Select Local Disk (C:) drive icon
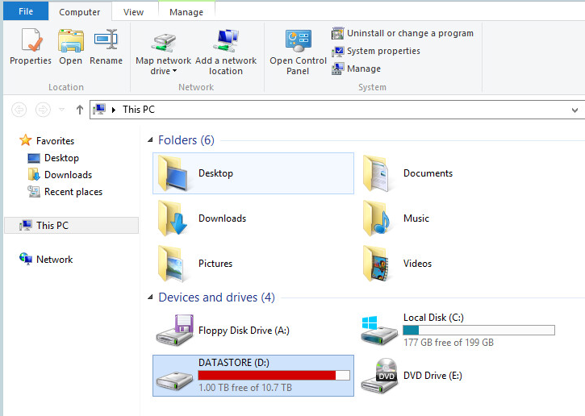Screen dimensions: 585x416 [379, 331]
